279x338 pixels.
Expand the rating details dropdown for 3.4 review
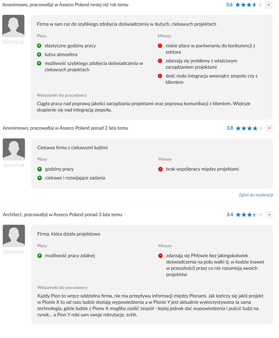[269, 215]
